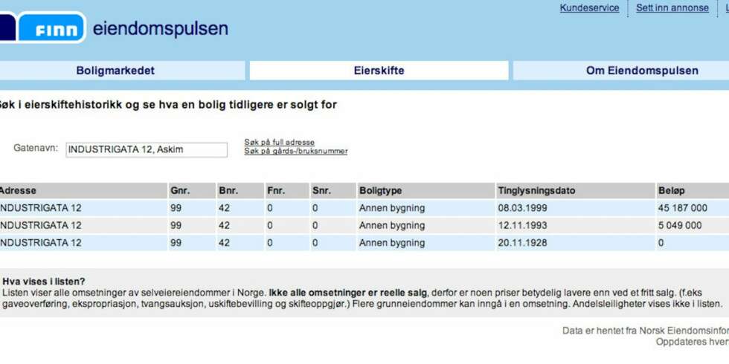Click Annen bygning in the 20.11.1928 row
Image resolution: width=729 pixels, height=364 pixels.
(392, 243)
